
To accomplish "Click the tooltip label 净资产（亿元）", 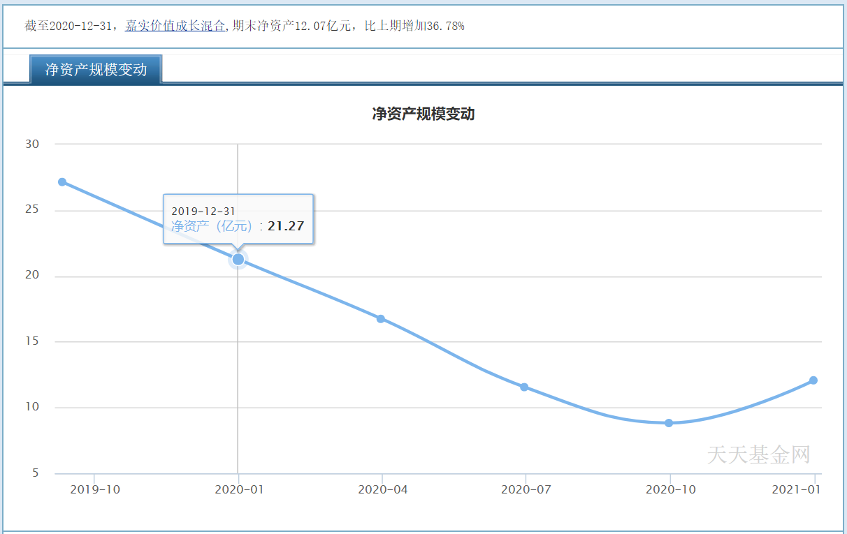I will [214, 226].
